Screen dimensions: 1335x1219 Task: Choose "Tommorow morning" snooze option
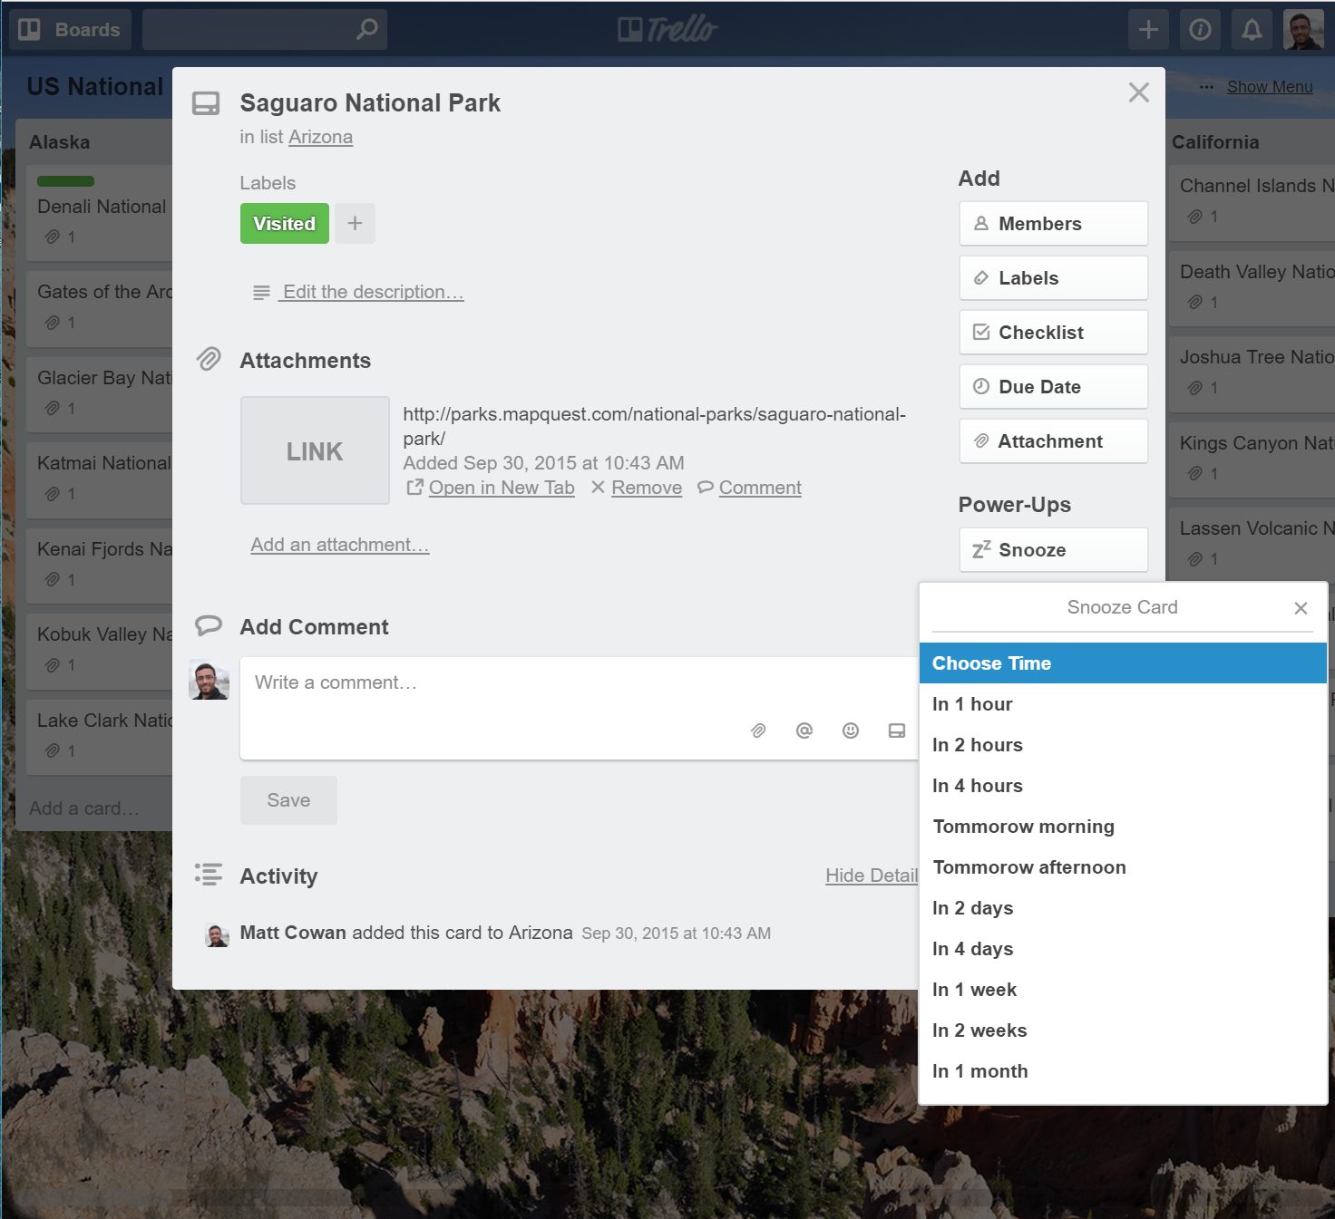(1023, 827)
